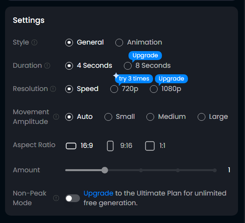Click the Non-Peak Mode info icon
The height and width of the screenshot is (223, 245).
coord(56,198)
